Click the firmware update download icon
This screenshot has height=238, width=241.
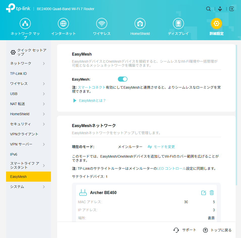(220, 9)
